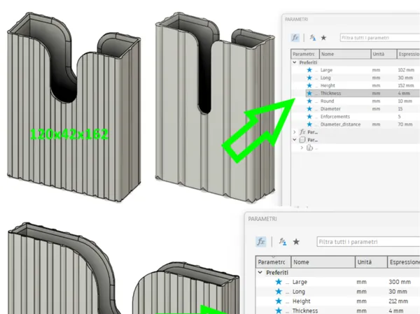This screenshot has width=420, height=314.
Task: Click the component icon under the expanded Par... group
Action: (309, 148)
